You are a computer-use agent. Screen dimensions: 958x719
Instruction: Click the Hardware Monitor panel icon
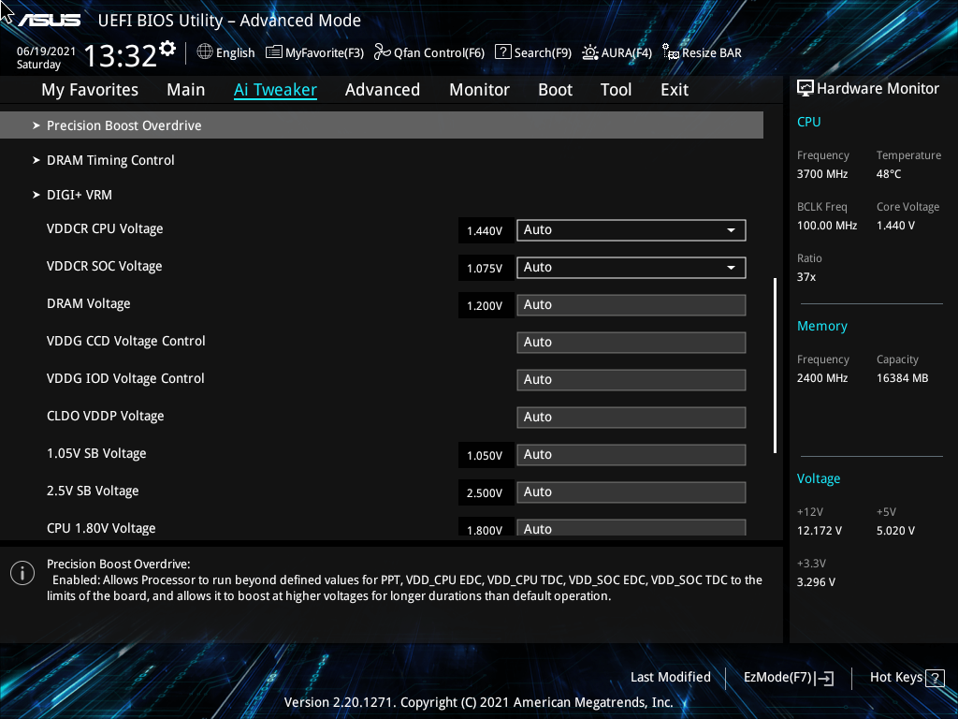click(x=806, y=87)
